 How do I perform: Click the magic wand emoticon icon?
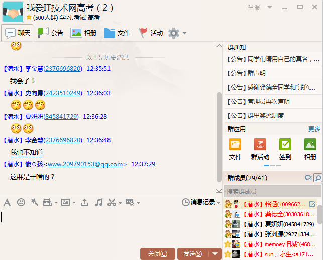click(34, 202)
